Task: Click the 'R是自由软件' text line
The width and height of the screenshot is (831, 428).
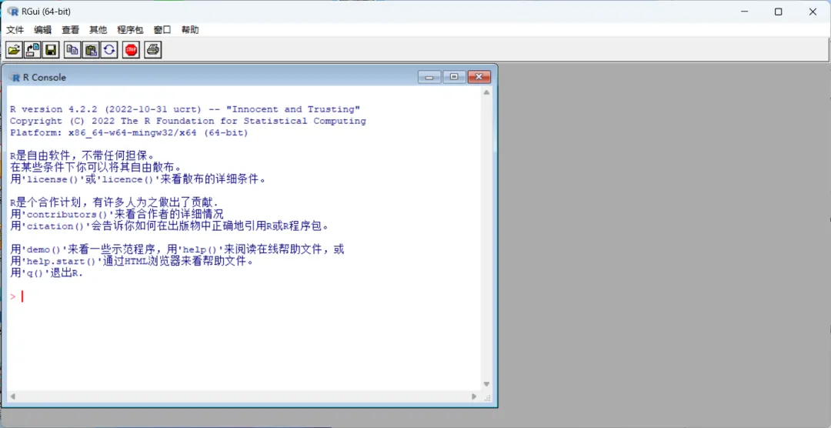Action: [84, 156]
